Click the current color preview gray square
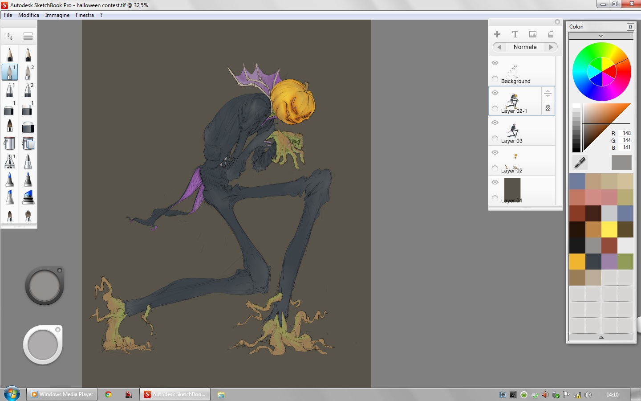The height and width of the screenshot is (401, 641). (x=621, y=163)
